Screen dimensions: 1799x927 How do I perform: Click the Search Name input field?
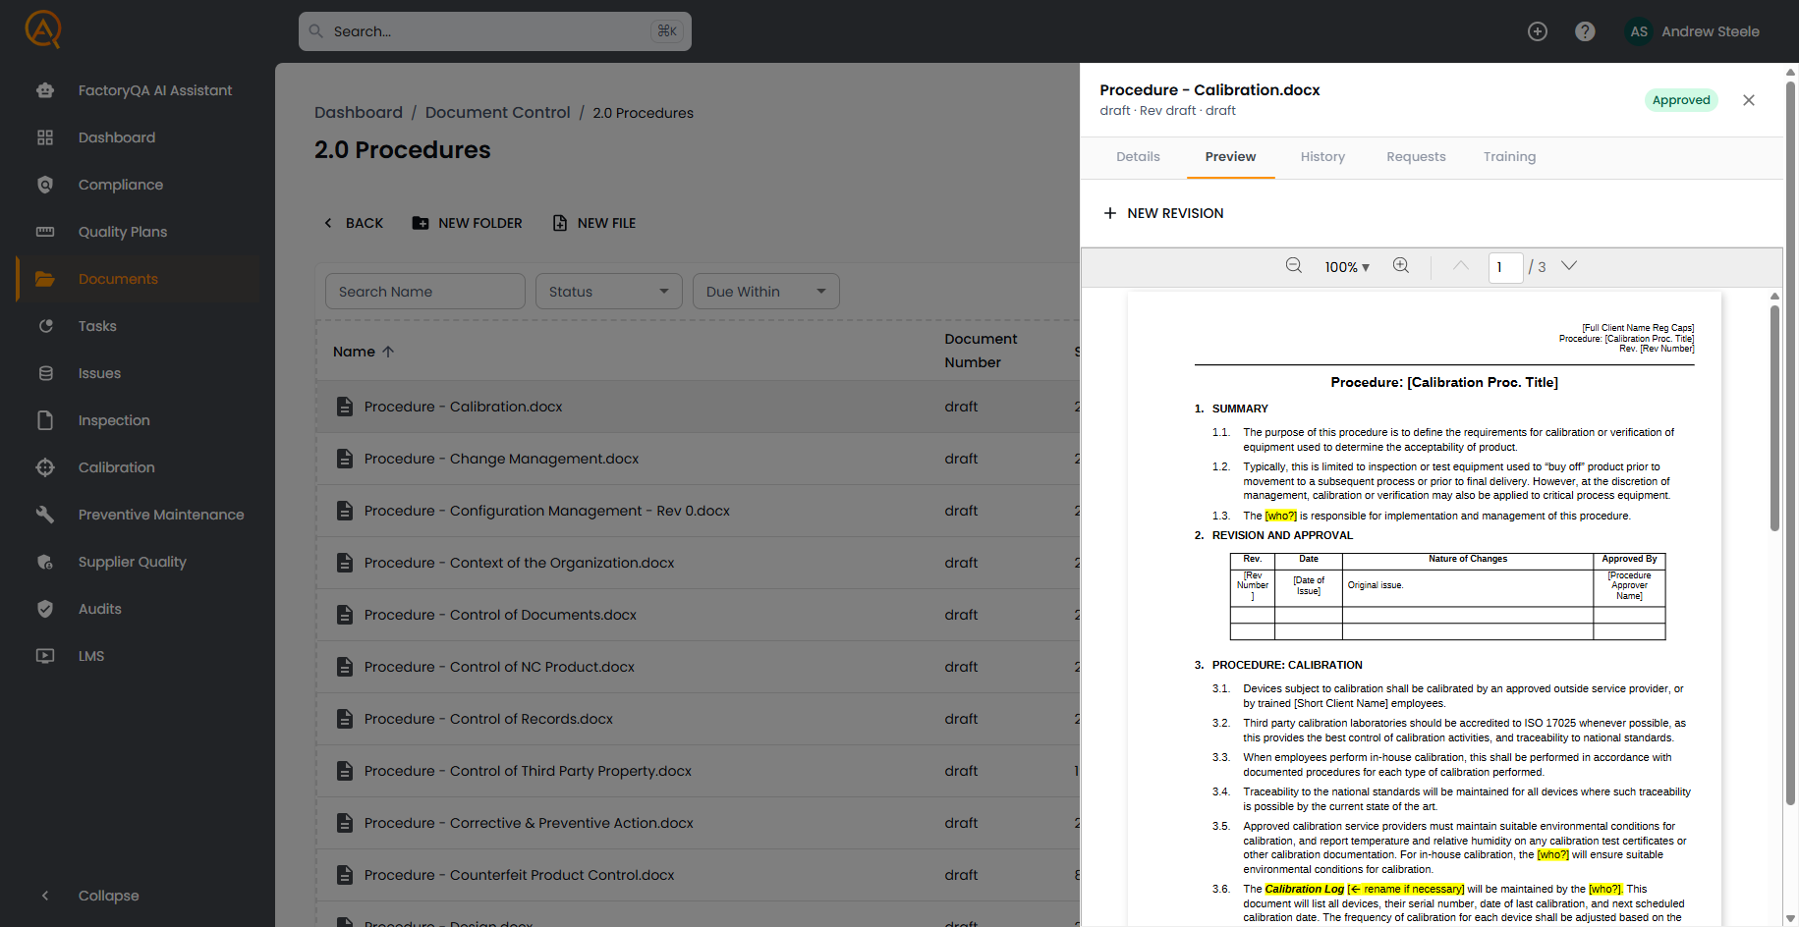tap(424, 291)
